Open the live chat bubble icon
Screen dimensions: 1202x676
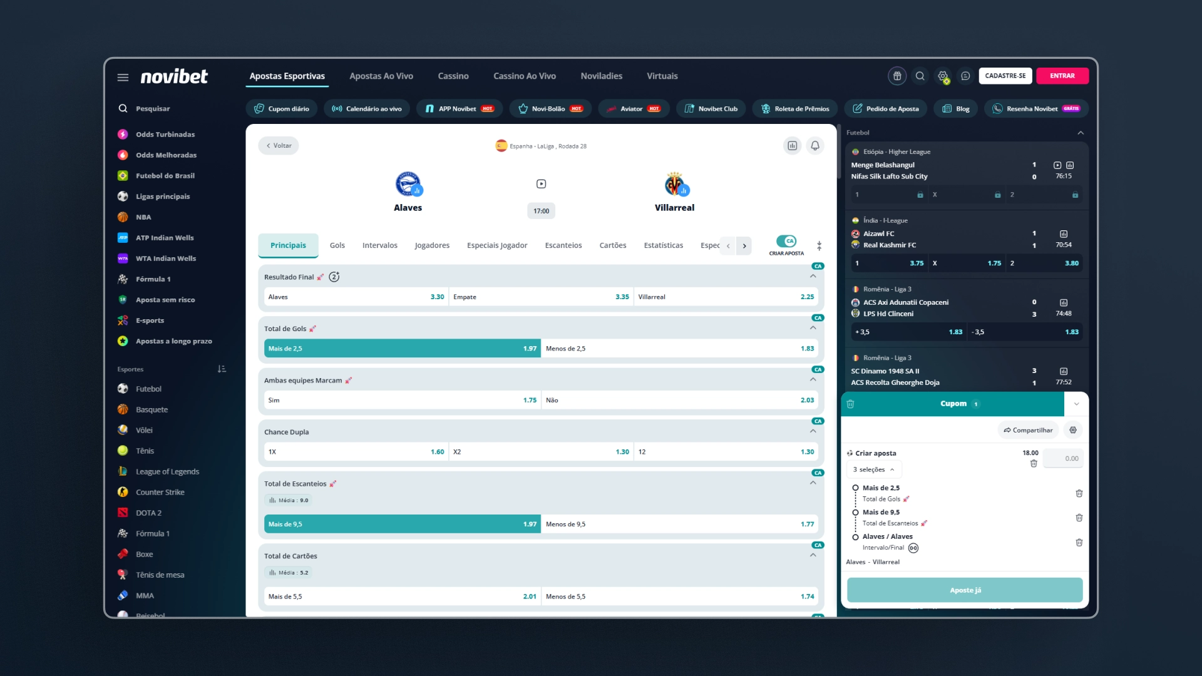pyautogui.click(x=965, y=76)
